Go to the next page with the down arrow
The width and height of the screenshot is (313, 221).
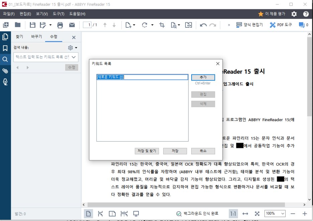pyautogui.click(x=114, y=25)
